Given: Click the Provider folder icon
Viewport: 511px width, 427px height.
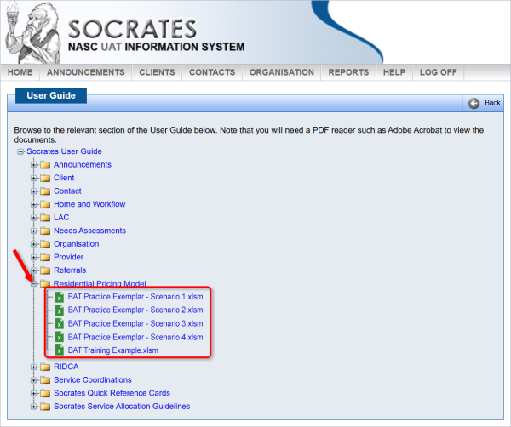Looking at the screenshot, I should pyautogui.click(x=45, y=257).
